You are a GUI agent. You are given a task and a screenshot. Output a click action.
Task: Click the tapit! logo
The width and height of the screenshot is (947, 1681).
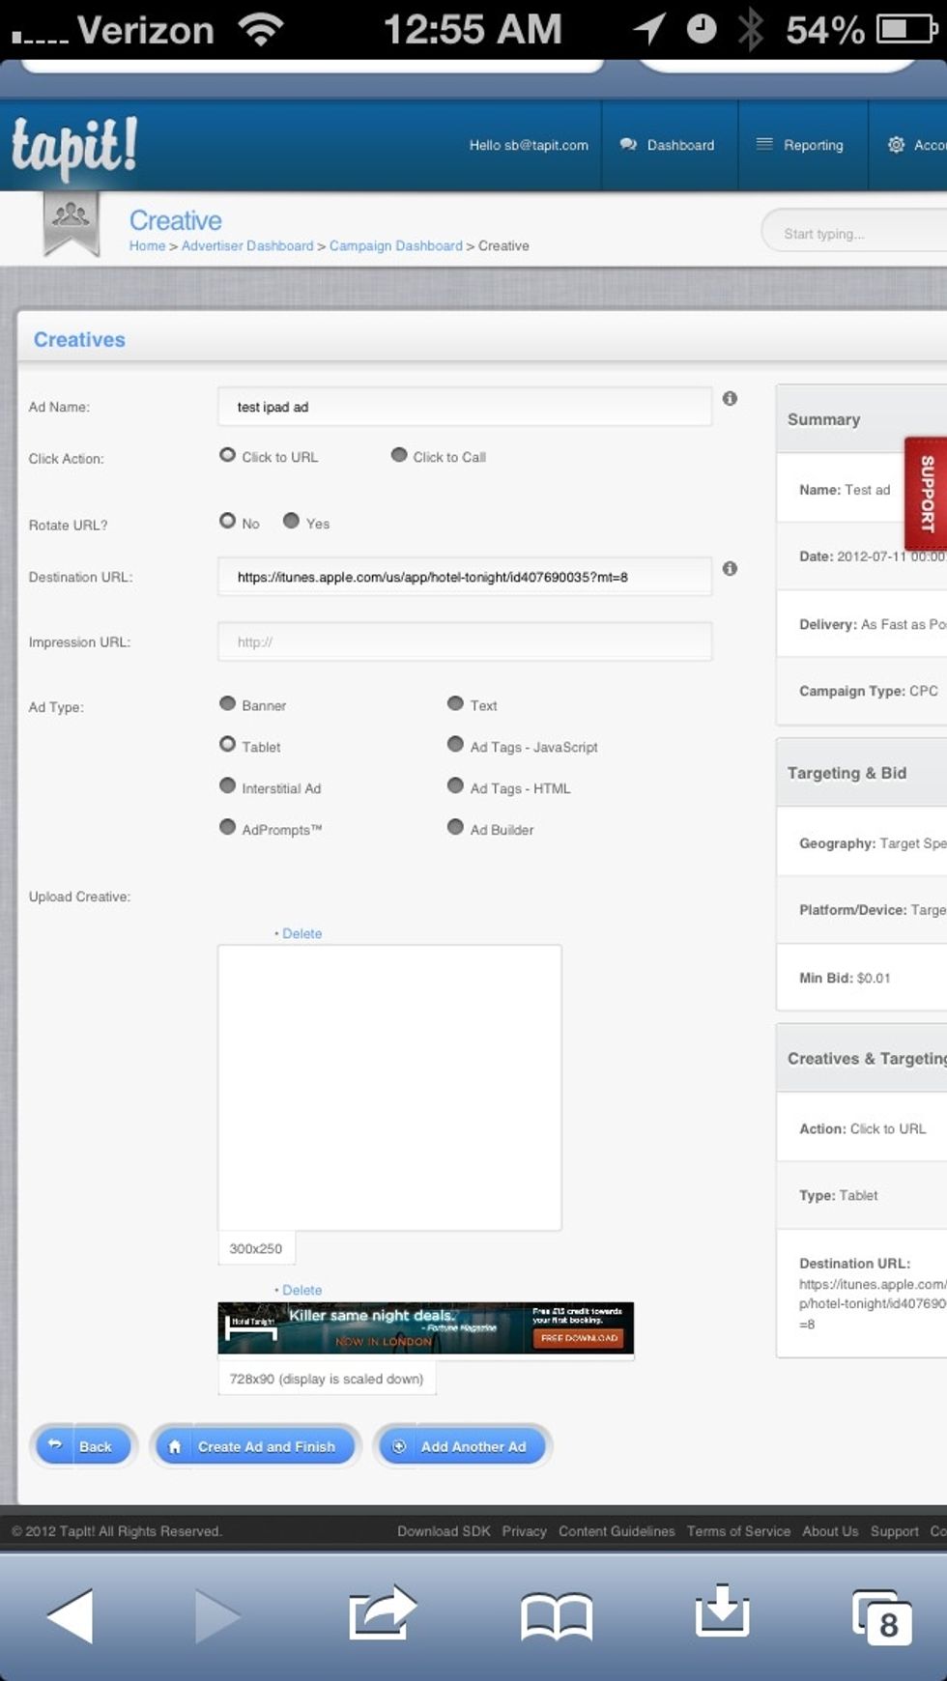pyautogui.click(x=74, y=147)
